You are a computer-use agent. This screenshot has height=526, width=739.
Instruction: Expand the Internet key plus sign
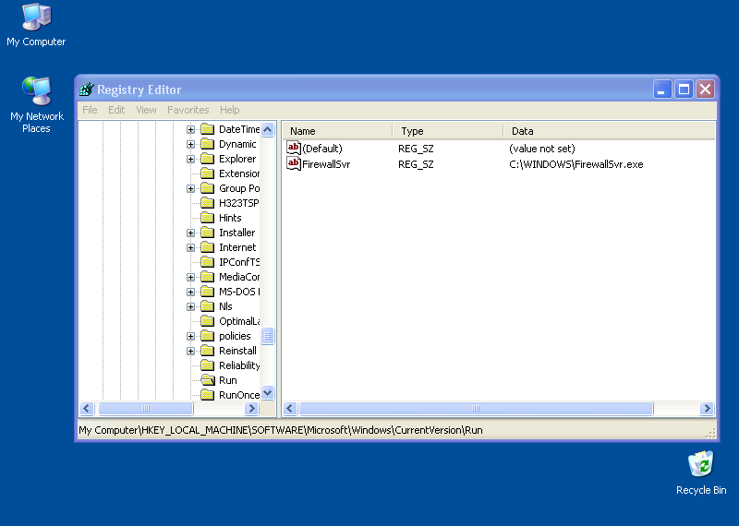coord(190,247)
